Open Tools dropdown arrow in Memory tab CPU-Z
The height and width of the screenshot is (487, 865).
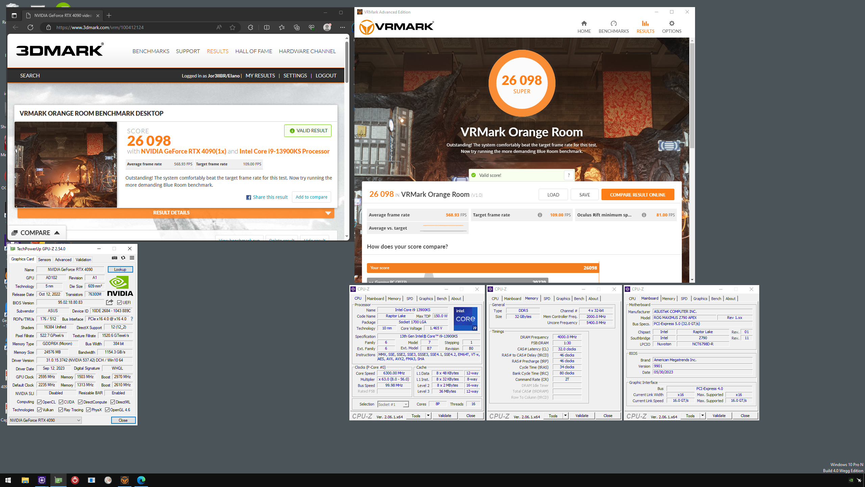coord(565,416)
